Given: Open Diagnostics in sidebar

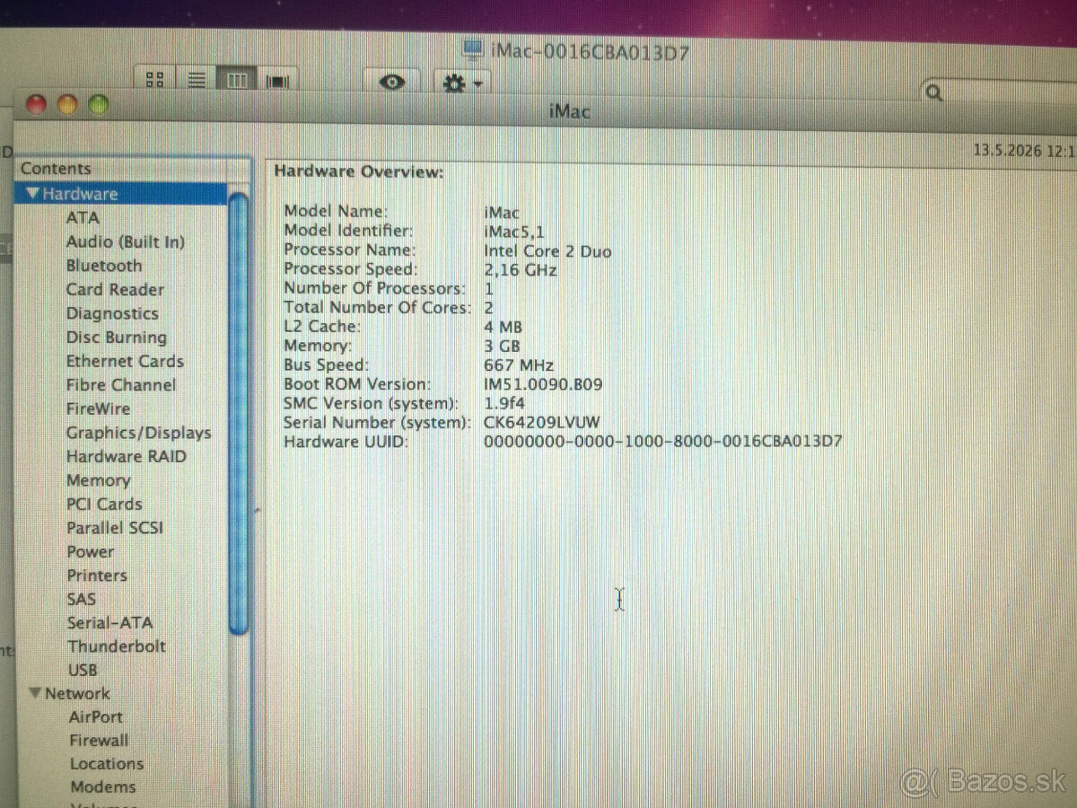Looking at the screenshot, I should (111, 313).
